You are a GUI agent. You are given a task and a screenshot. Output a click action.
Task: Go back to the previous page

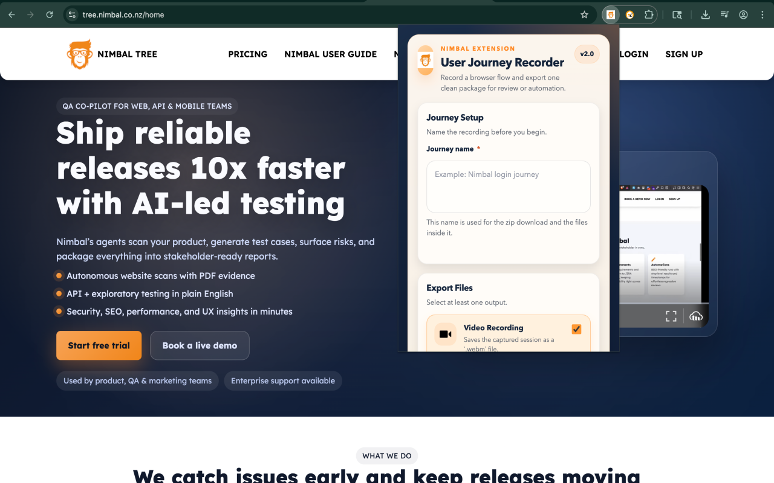pos(11,15)
